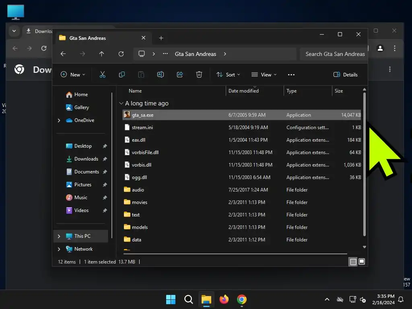Click the address bar ellipsis for hidden path
This screenshot has width=412, height=309.
(x=165, y=54)
